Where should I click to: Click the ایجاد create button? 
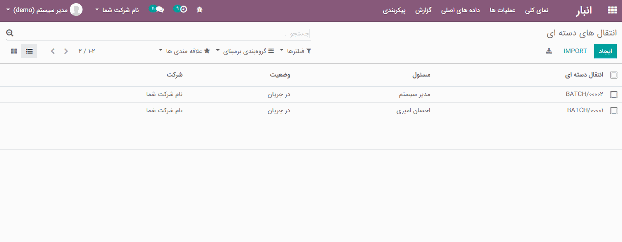point(605,51)
